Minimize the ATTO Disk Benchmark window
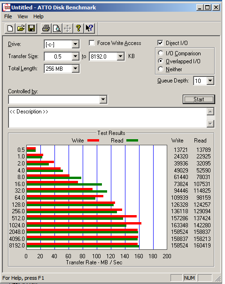 [200, 7]
